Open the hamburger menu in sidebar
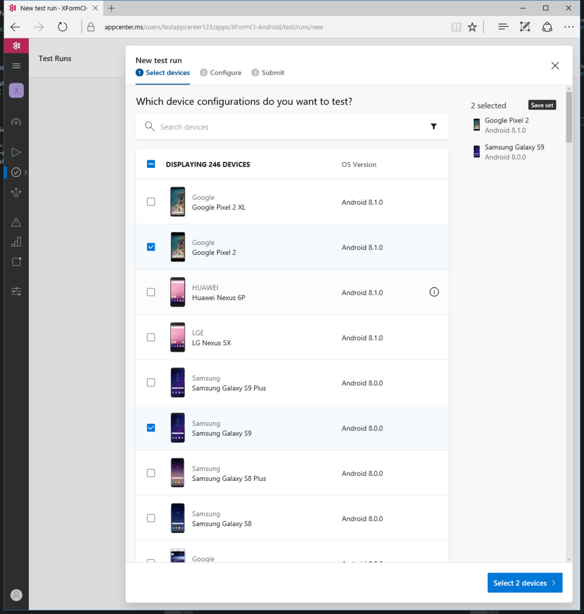 tap(16, 66)
